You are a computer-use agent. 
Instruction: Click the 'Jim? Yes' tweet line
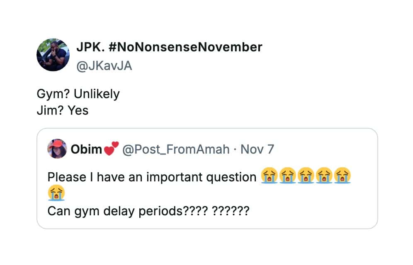[62, 111]
